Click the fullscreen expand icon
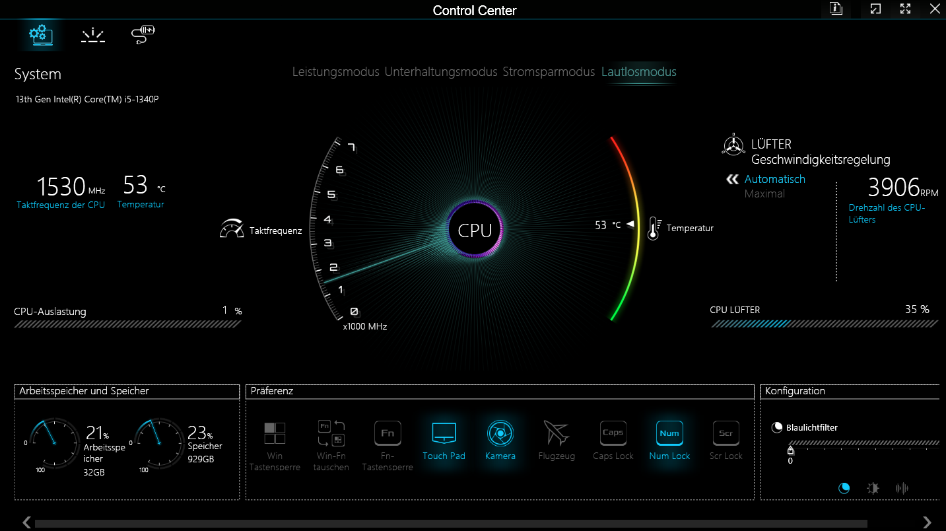The width and height of the screenshot is (946, 531). [906, 9]
